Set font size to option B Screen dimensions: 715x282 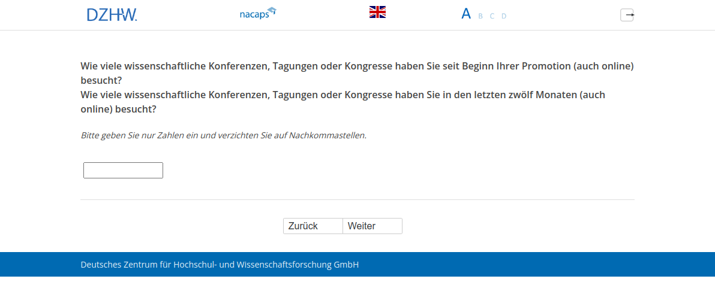click(x=480, y=16)
